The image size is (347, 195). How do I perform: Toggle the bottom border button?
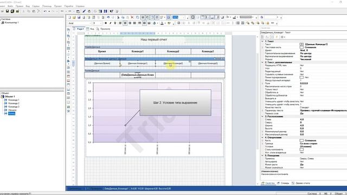coord(212,17)
